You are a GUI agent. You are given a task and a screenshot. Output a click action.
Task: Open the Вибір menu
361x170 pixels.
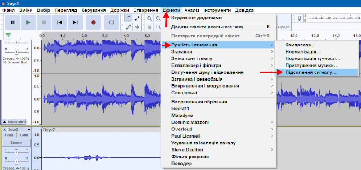pyautogui.click(x=43, y=10)
